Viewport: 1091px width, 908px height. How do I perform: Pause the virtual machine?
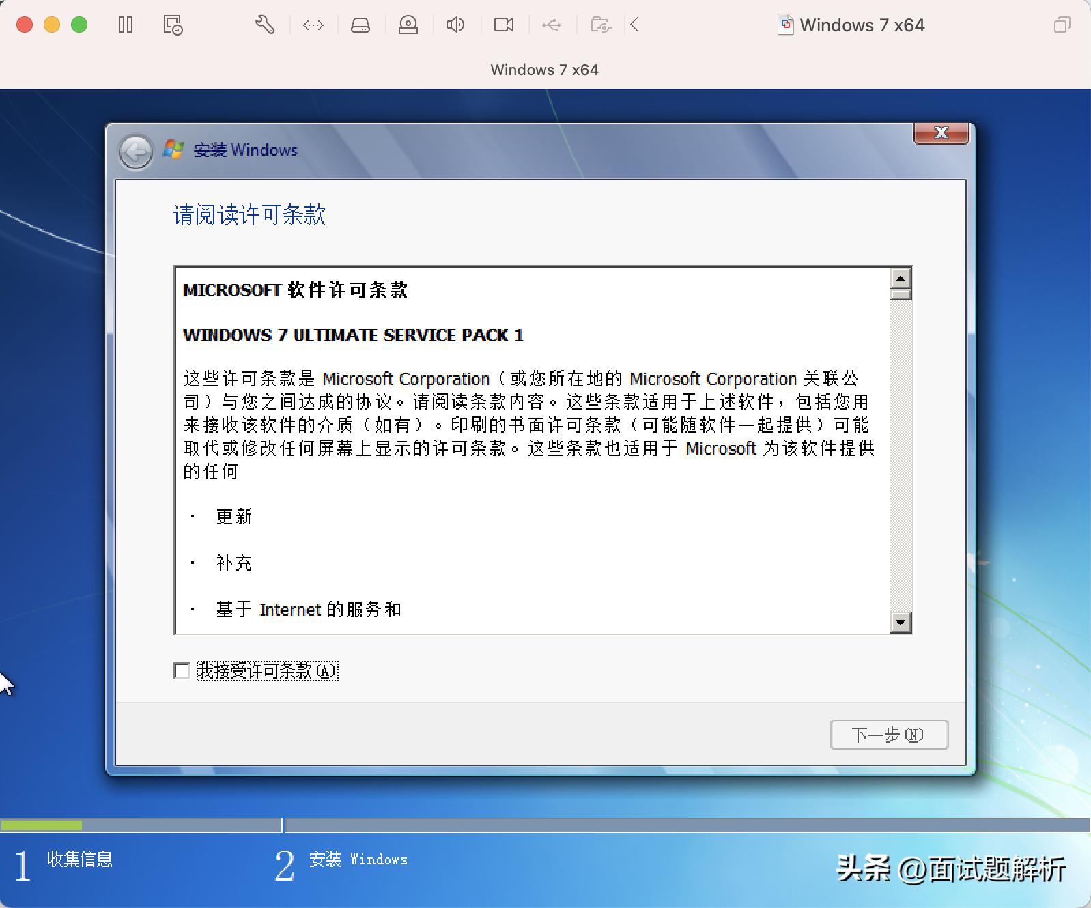click(126, 25)
